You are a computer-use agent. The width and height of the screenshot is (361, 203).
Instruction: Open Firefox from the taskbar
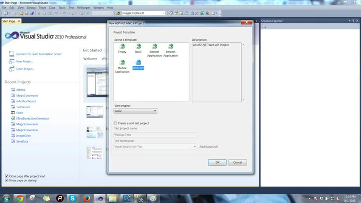(86, 198)
